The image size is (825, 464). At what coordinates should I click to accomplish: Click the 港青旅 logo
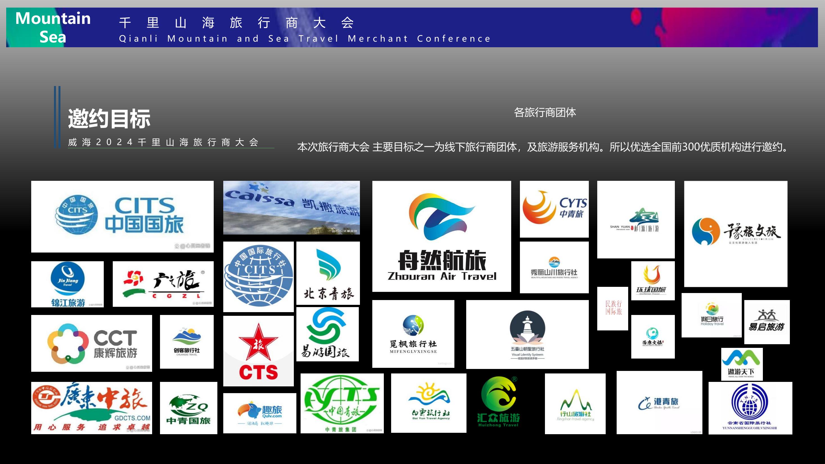pyautogui.click(x=659, y=402)
